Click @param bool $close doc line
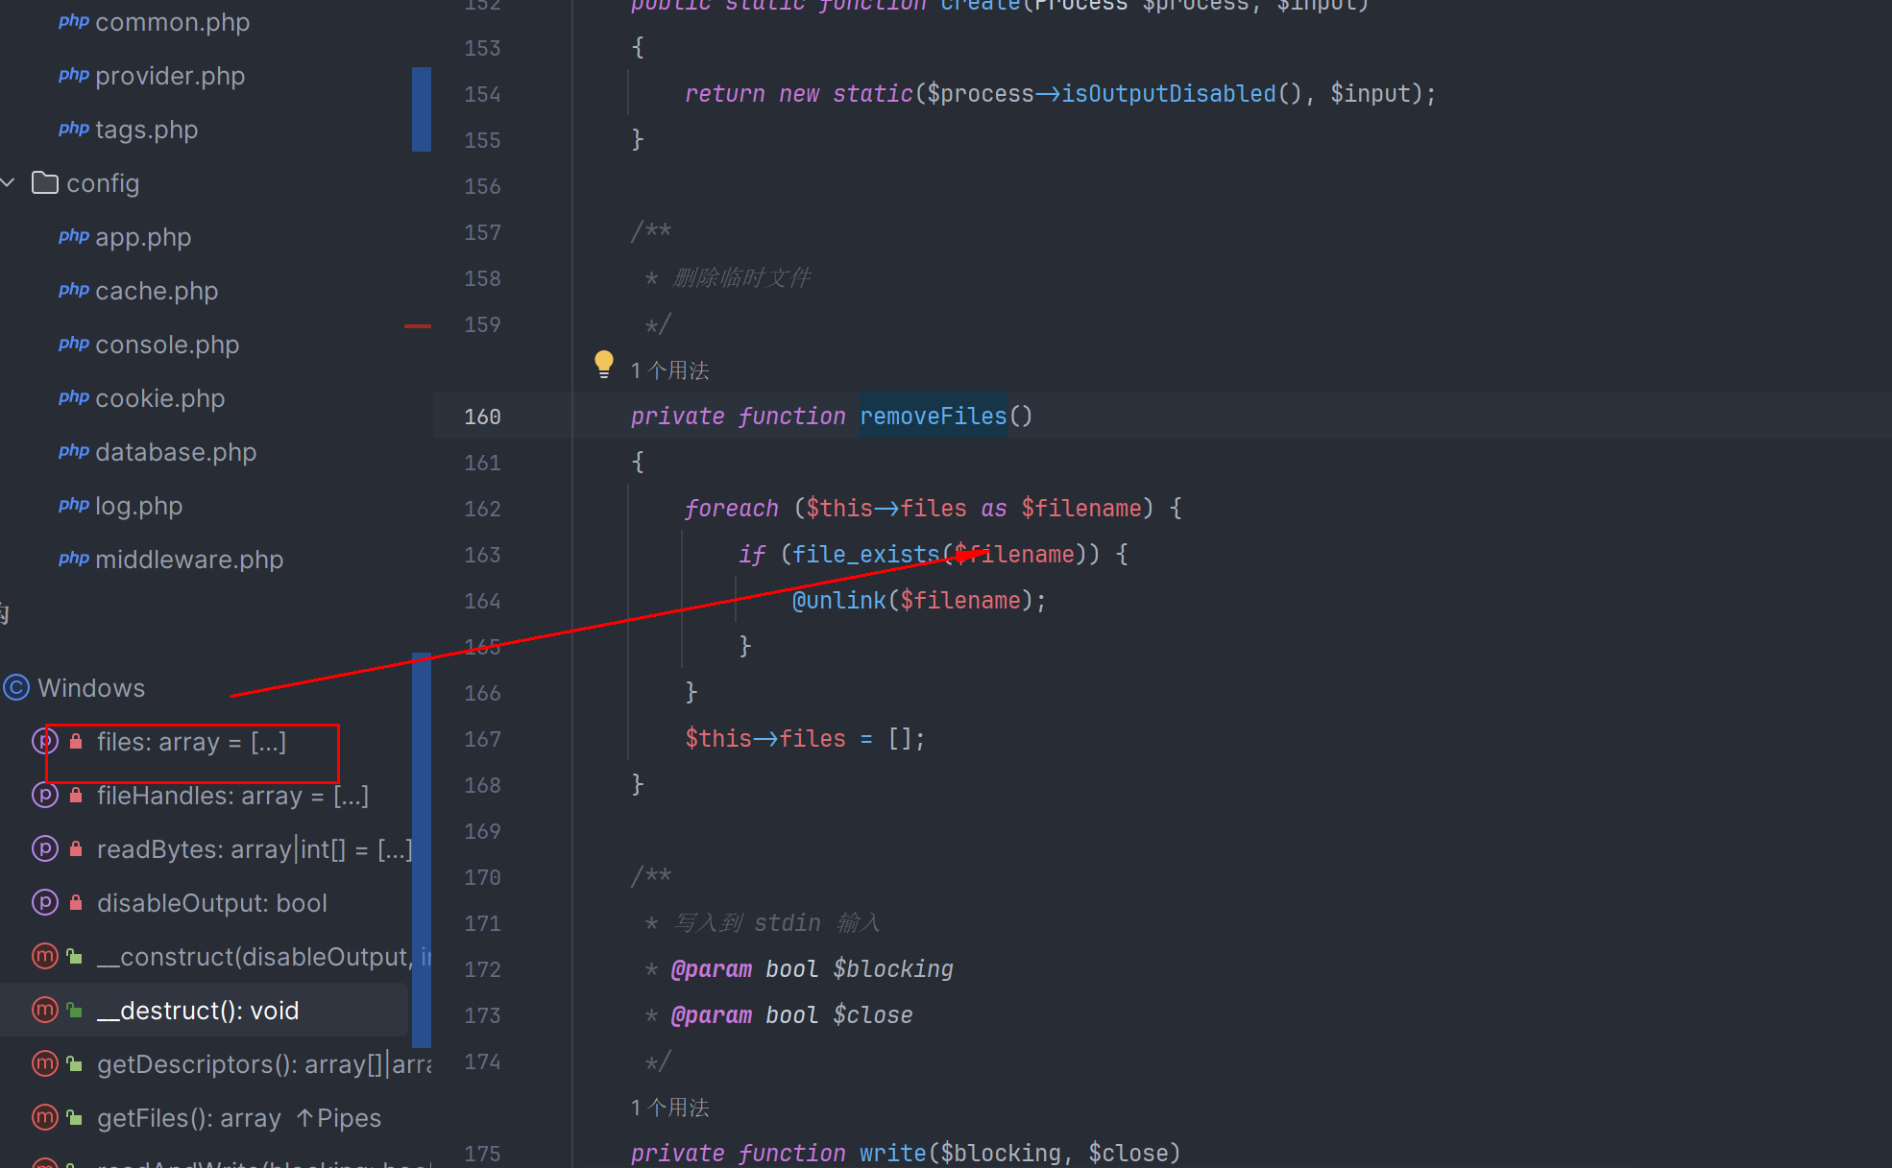1892x1168 pixels. pyautogui.click(x=791, y=1014)
